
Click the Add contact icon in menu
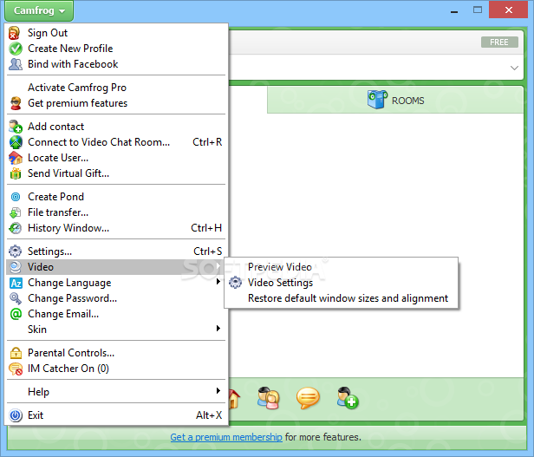pyautogui.click(x=16, y=127)
